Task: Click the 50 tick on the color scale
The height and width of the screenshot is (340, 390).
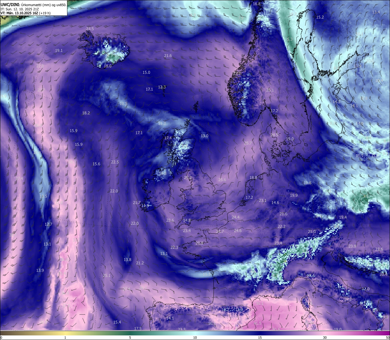Action: pos(388,338)
